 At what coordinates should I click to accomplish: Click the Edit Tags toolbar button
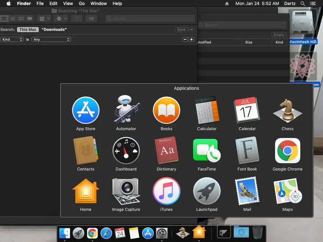[x=91, y=19]
